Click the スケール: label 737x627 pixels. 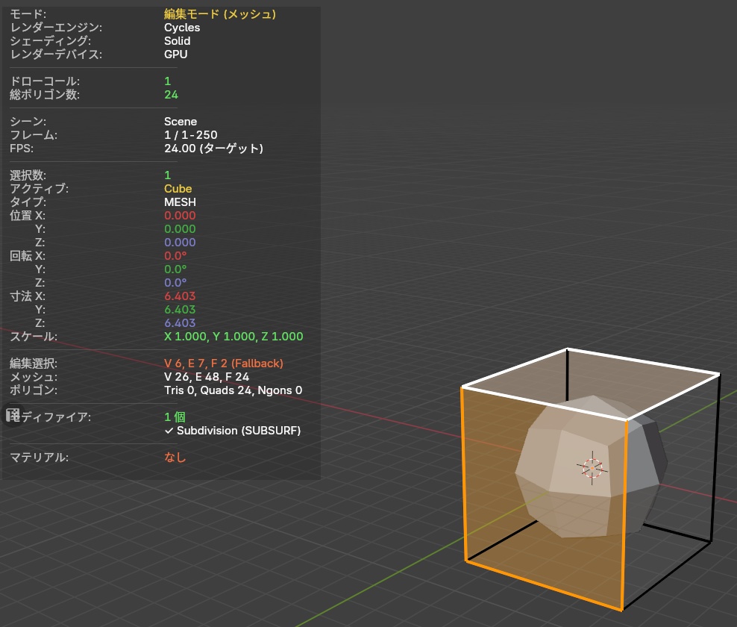point(34,337)
